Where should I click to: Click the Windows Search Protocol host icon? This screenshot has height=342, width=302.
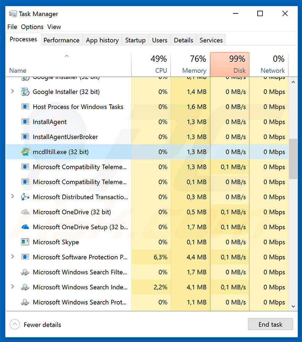pos(25,302)
